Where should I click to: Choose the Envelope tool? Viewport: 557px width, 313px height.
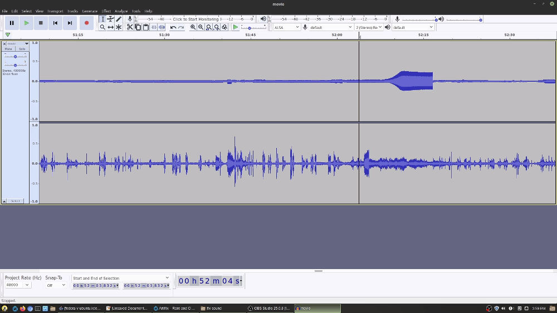[111, 19]
